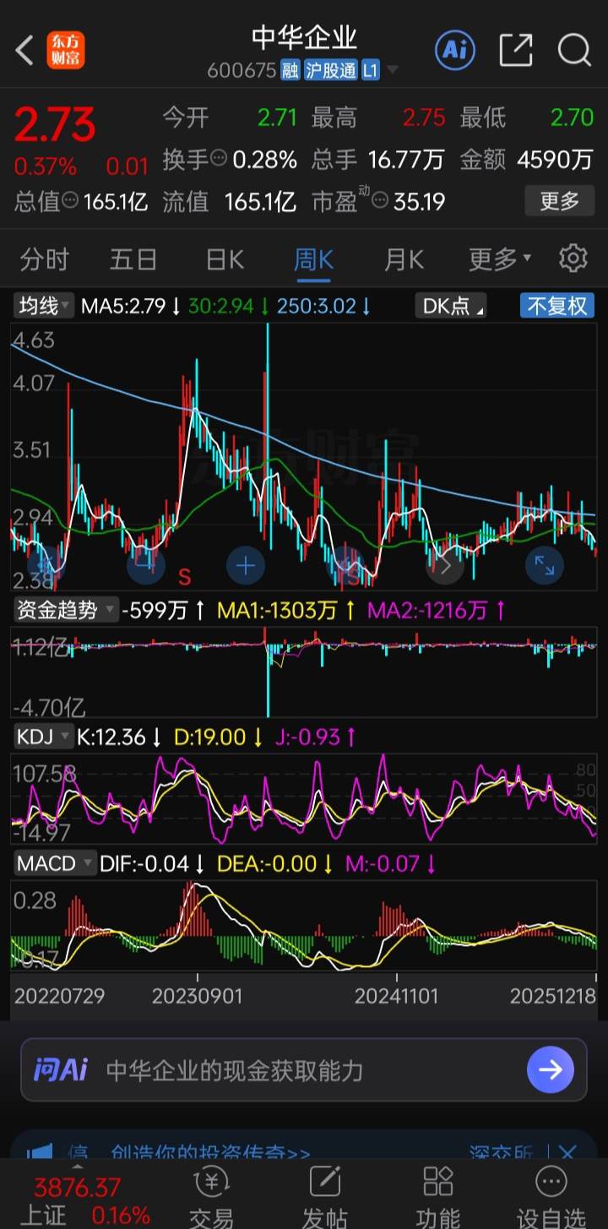Tap the 30:2.94 moving average value
This screenshot has height=1229, width=608.
click(x=221, y=306)
